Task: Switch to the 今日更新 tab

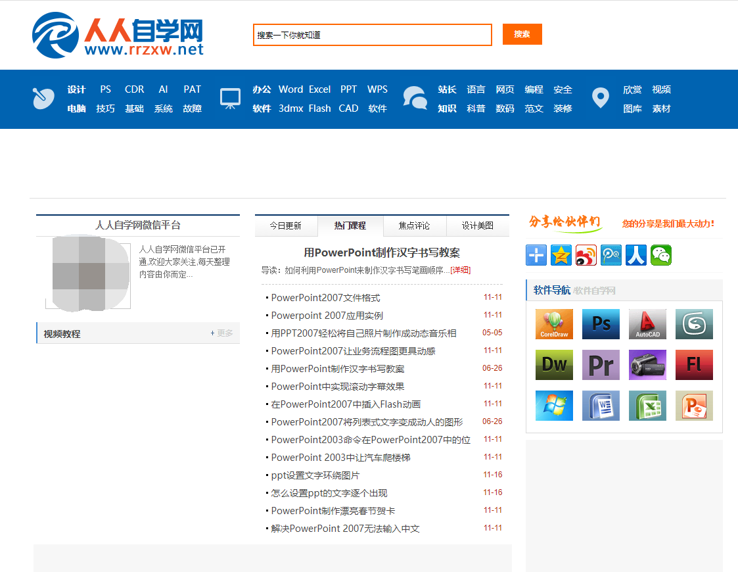Action: (286, 226)
